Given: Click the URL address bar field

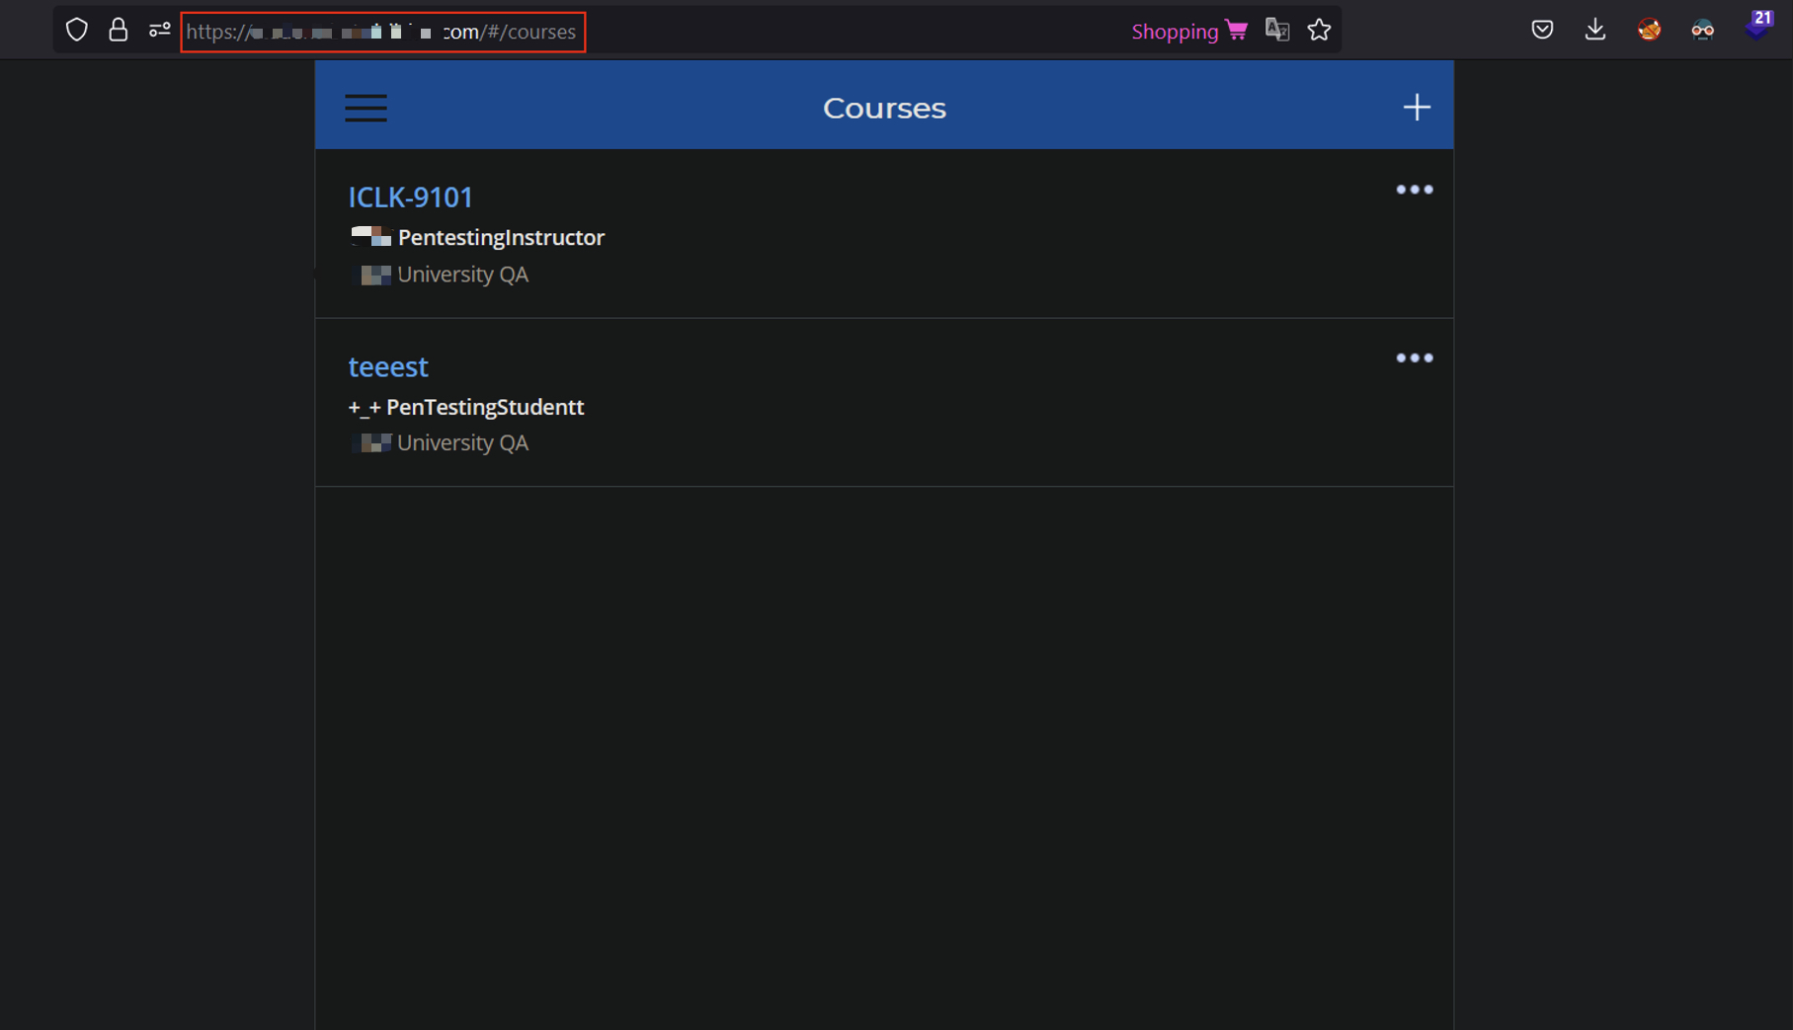Looking at the screenshot, I should tap(382, 32).
